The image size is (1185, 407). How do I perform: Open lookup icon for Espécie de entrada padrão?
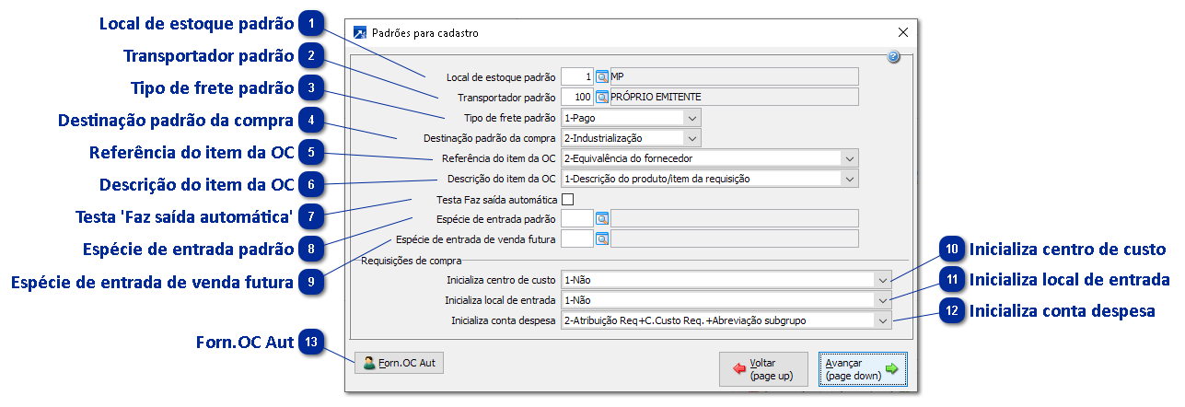(x=602, y=218)
